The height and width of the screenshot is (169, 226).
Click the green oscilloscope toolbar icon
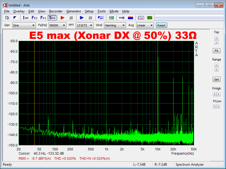[150, 18]
